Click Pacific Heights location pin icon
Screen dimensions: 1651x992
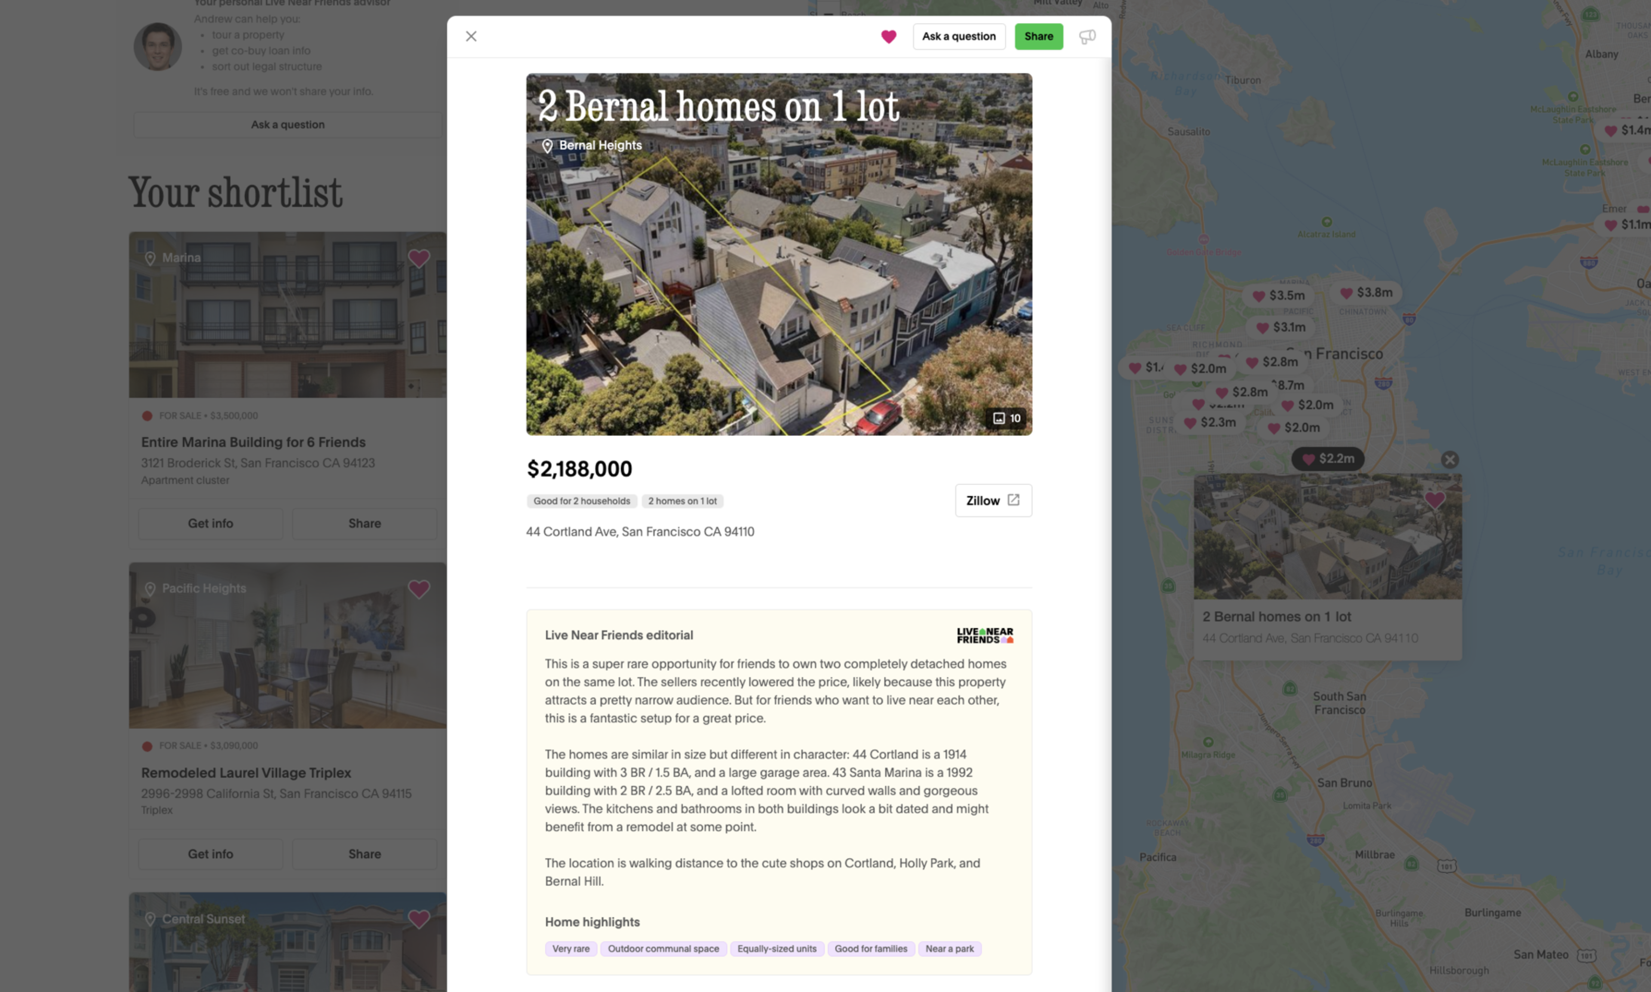[x=150, y=589]
